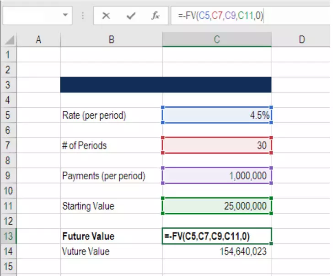
Task: Click the Select All corner triangle
Action: tap(9, 40)
